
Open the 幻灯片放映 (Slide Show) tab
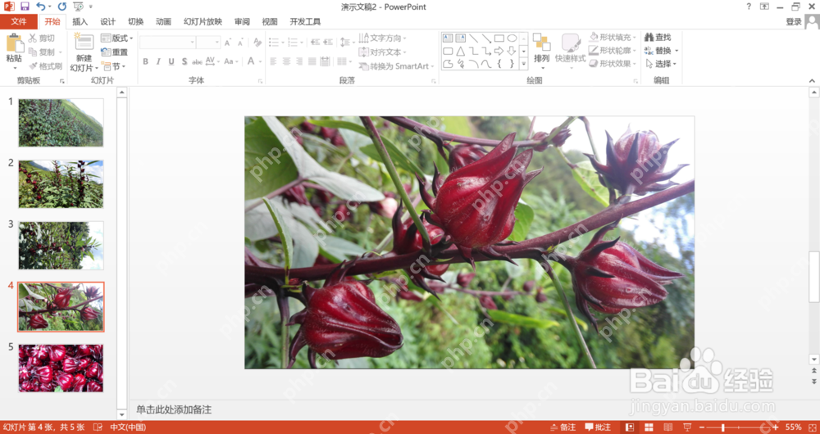coord(203,22)
